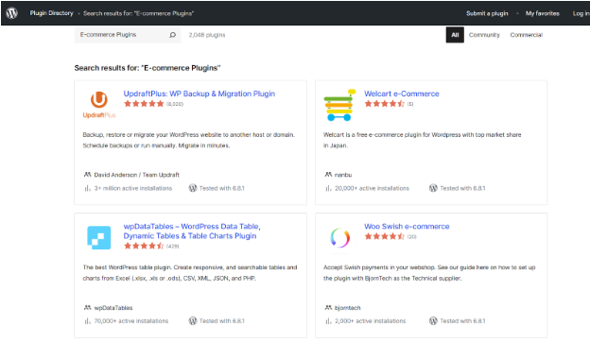Click author name nanbu
The image size is (590, 343).
click(x=343, y=175)
